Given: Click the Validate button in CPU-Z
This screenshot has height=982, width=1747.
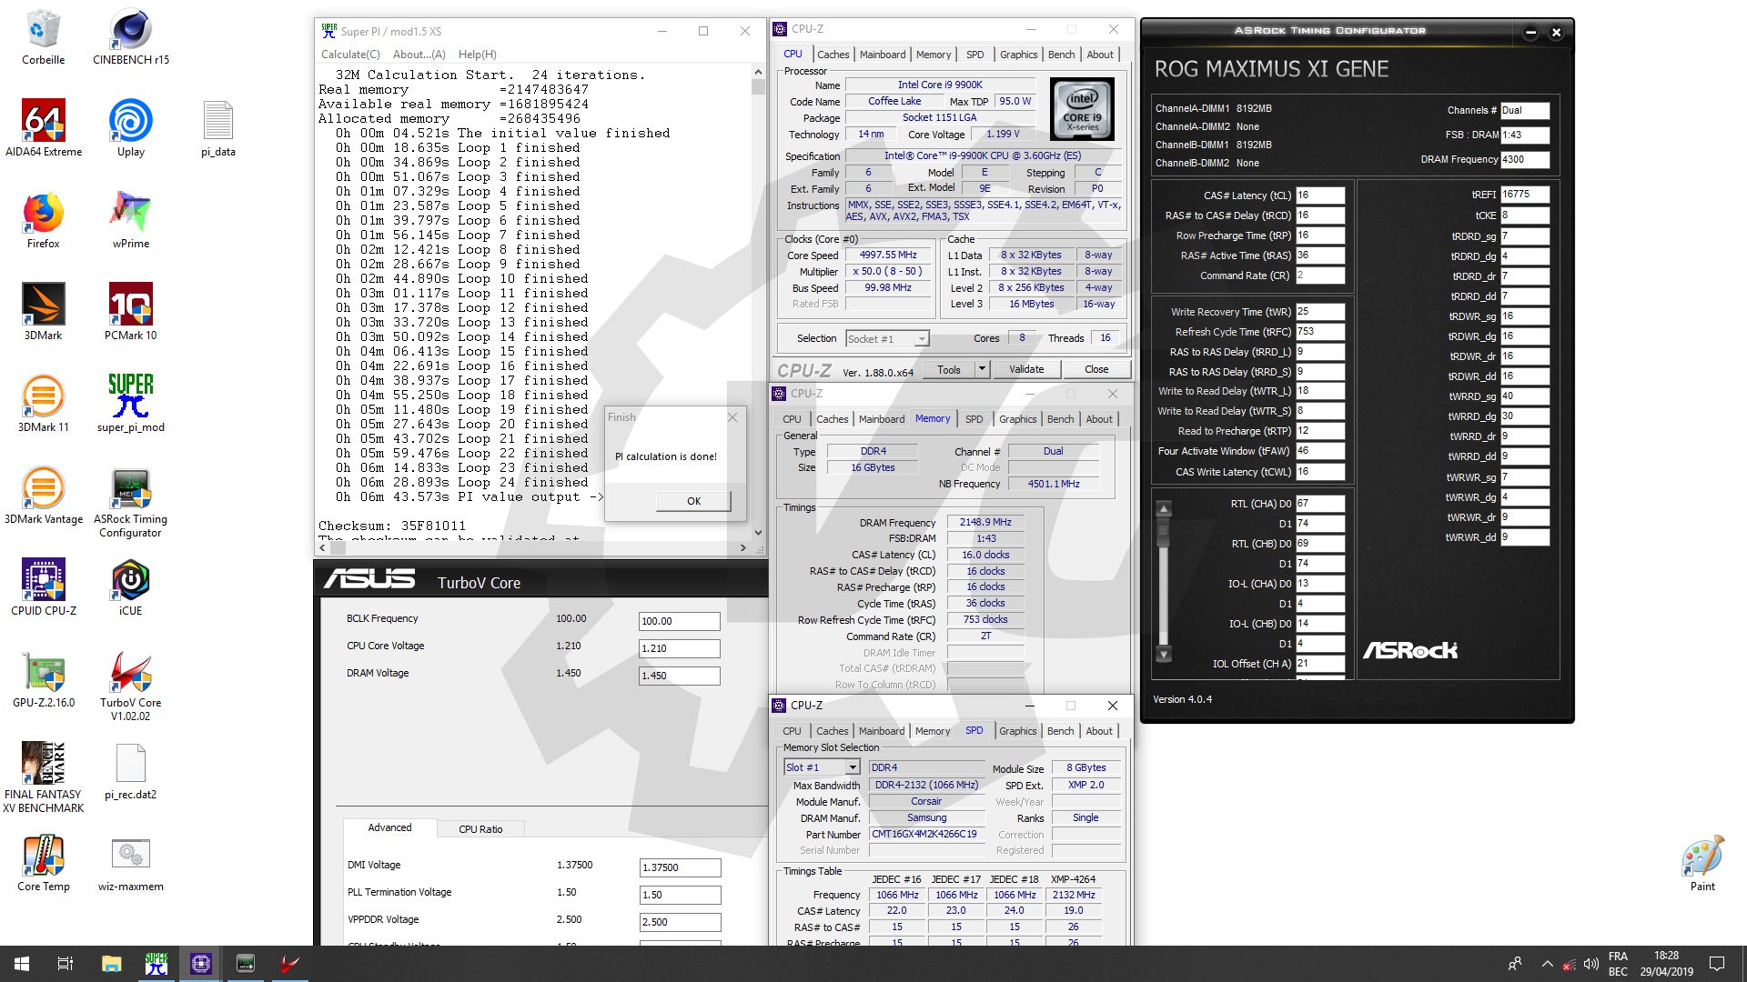Looking at the screenshot, I should (1026, 369).
